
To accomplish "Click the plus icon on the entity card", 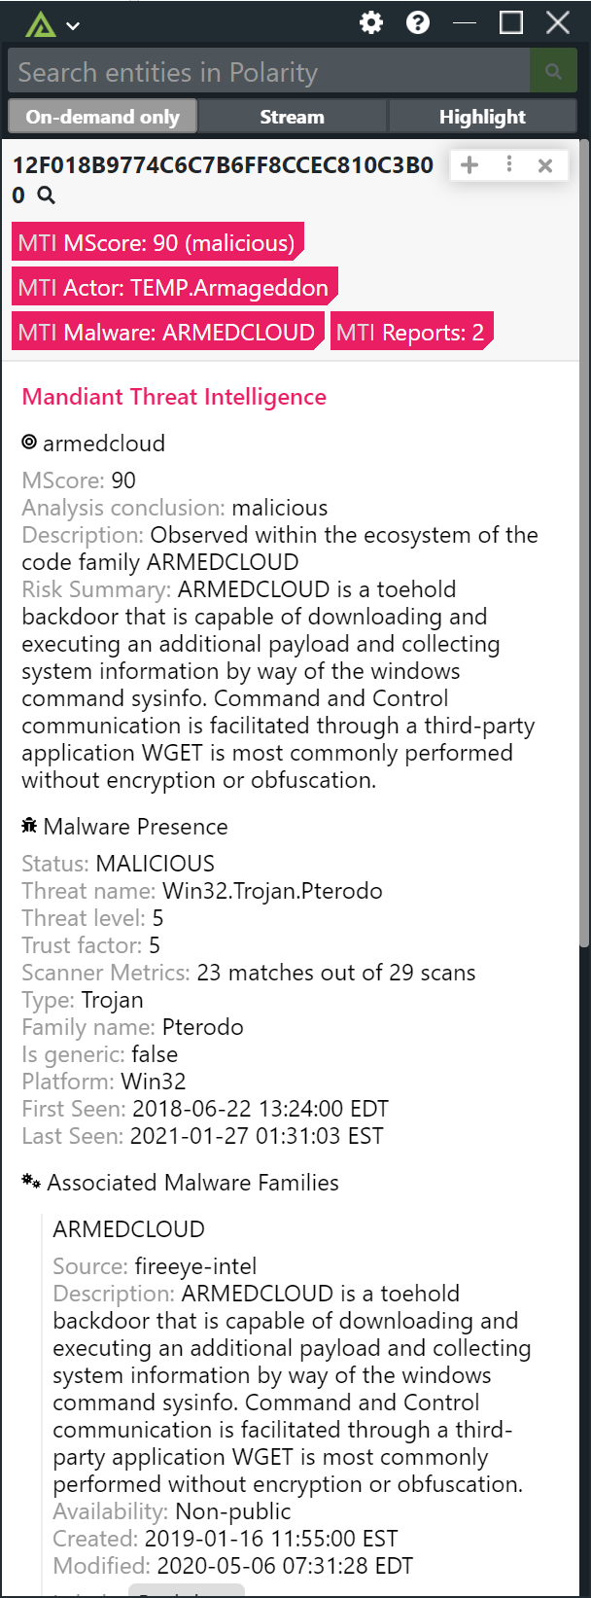I will pyautogui.click(x=469, y=165).
